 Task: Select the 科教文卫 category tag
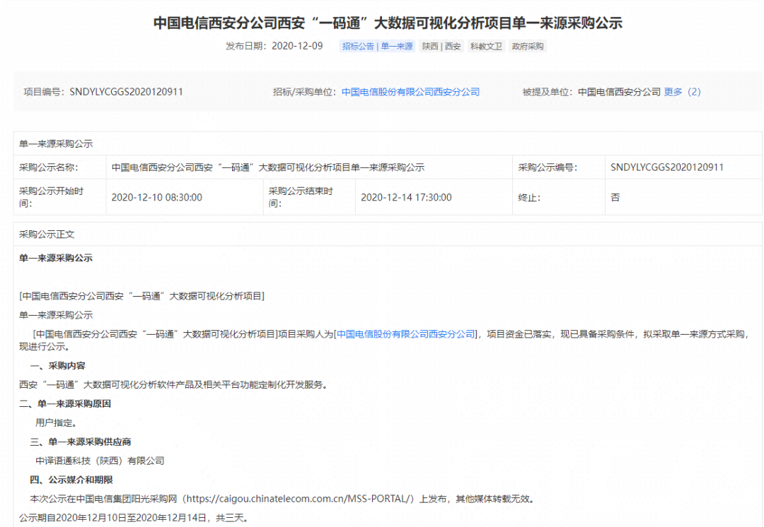pyautogui.click(x=486, y=46)
